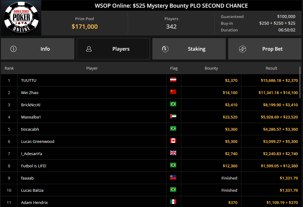Select player Lucas Greenwood
Image resolution: width=303 pixels, height=207 pixels.
(x=38, y=141)
